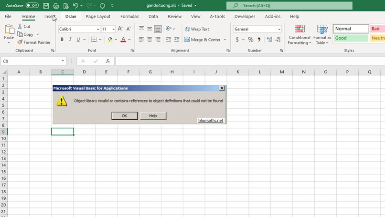
Task: Click the Undo arrow icon
Action: 75,6
